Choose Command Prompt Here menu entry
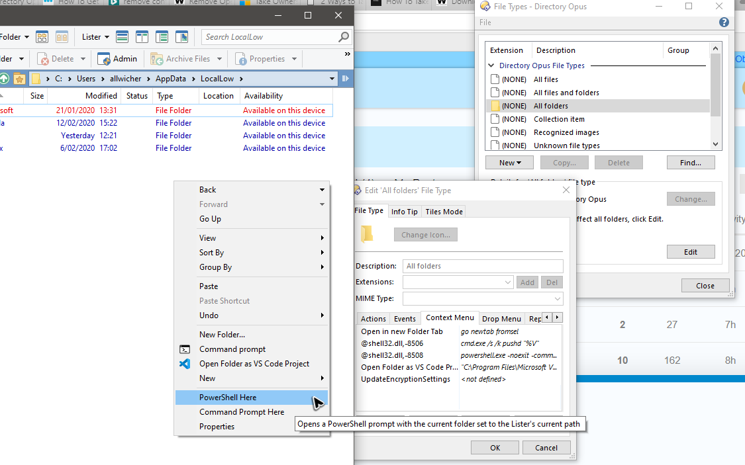 click(x=252, y=412)
